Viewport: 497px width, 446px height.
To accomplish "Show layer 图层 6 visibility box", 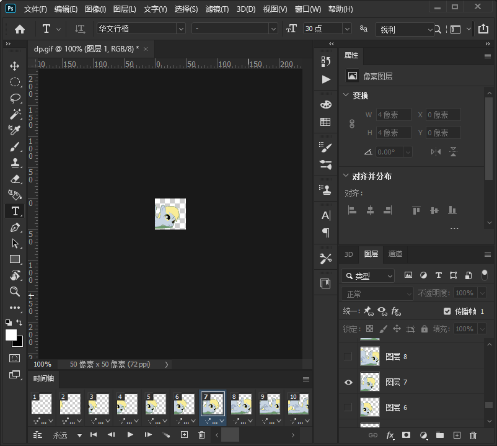I will click(348, 407).
